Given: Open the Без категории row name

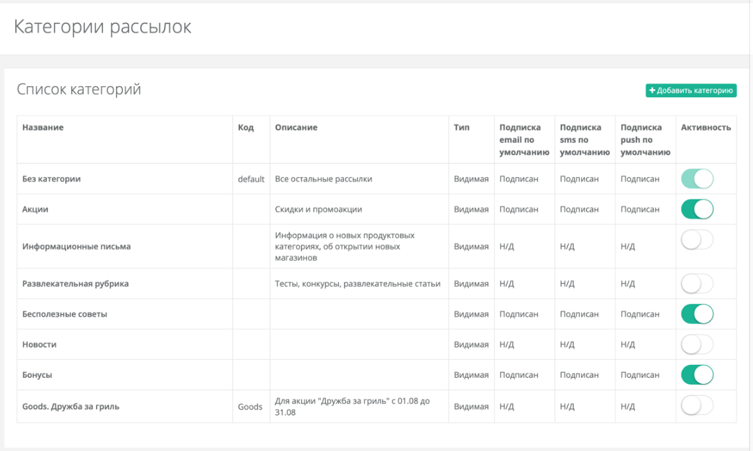Looking at the screenshot, I should pyautogui.click(x=51, y=179).
